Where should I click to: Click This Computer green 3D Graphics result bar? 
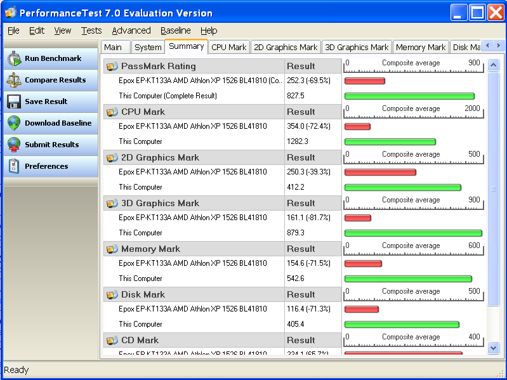(413, 233)
